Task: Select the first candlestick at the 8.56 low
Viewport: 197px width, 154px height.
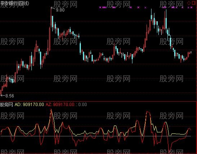Action: (1, 92)
